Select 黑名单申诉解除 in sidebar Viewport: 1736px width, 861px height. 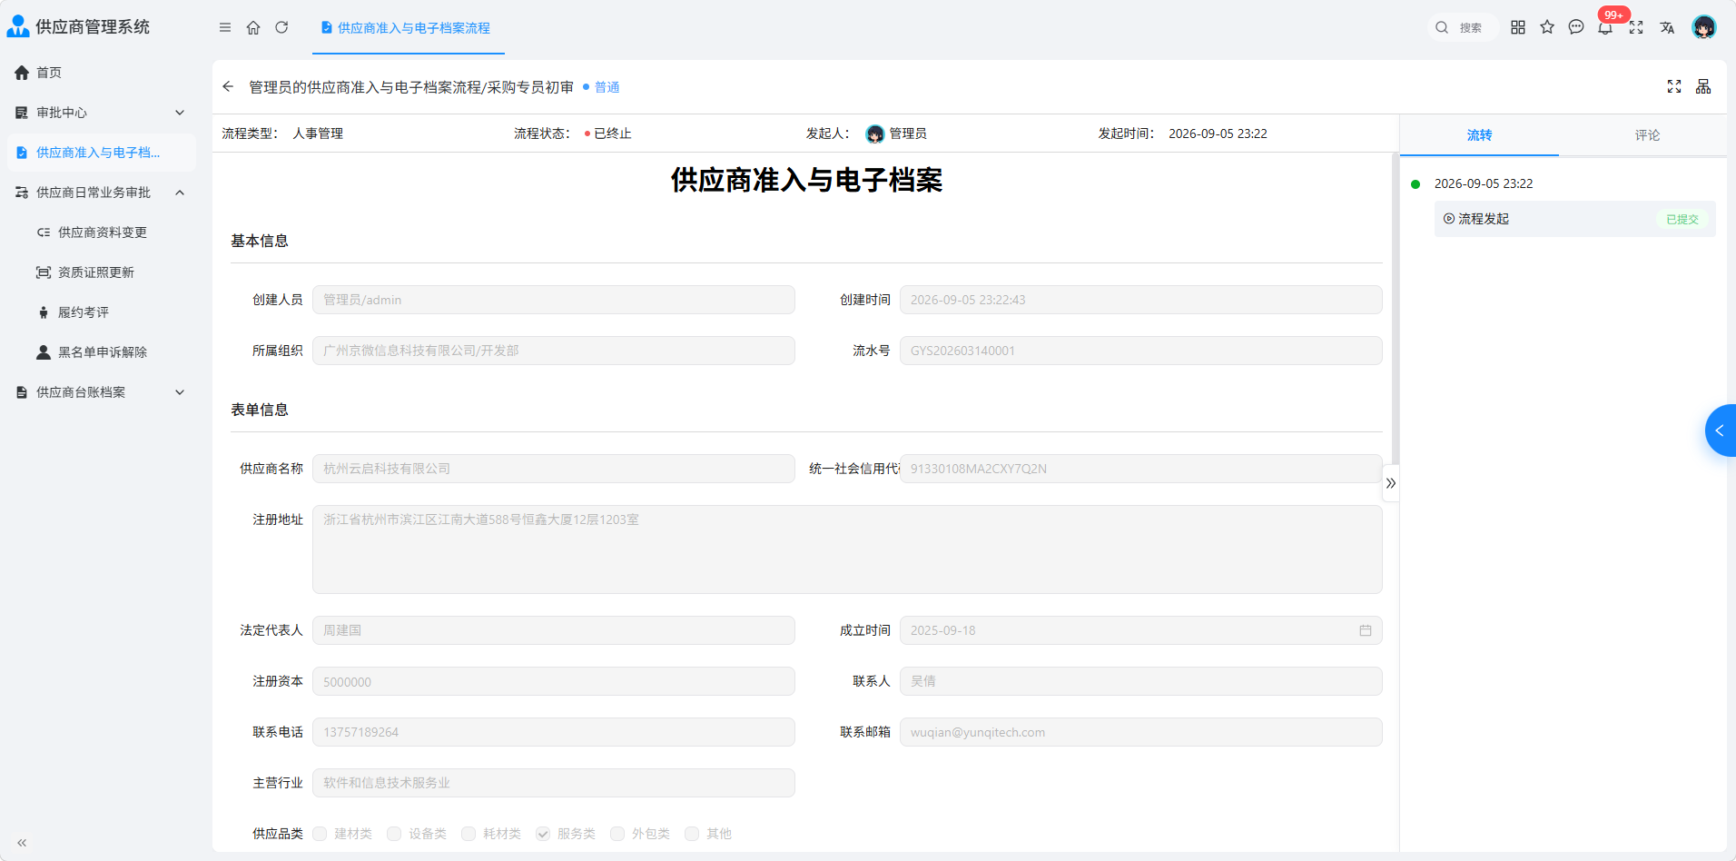(102, 352)
